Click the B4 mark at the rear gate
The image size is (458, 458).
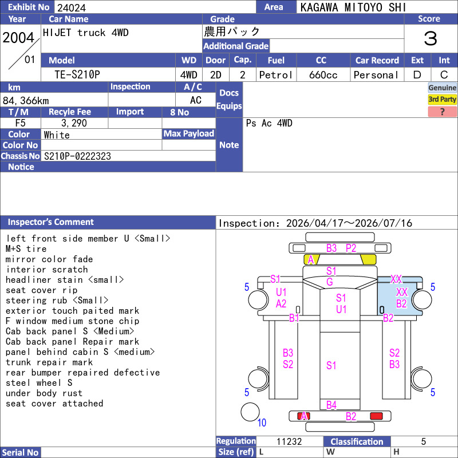pos(331,405)
